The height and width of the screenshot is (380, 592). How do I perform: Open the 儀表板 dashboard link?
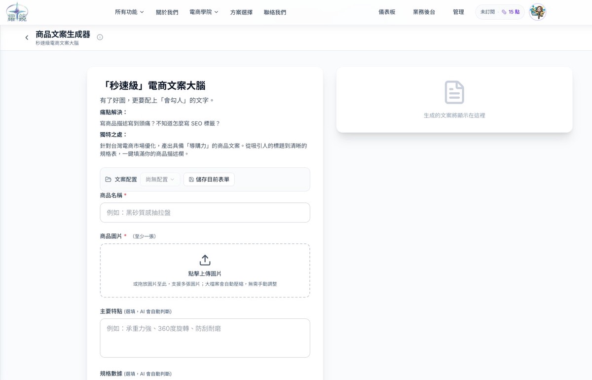(387, 12)
